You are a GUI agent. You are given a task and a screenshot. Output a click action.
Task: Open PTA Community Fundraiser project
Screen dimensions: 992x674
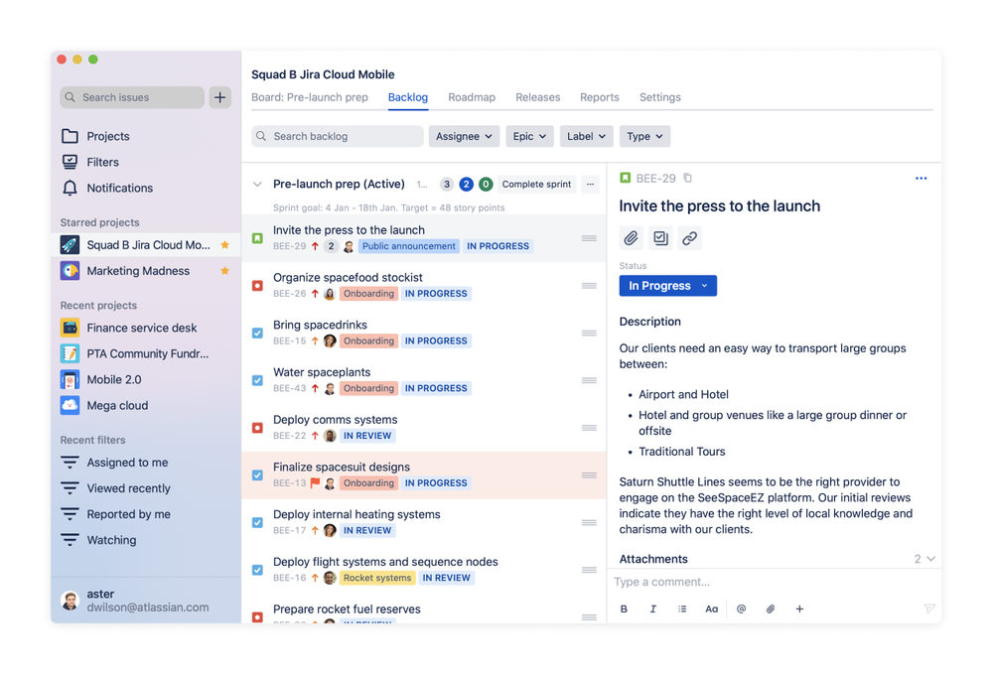(x=147, y=353)
